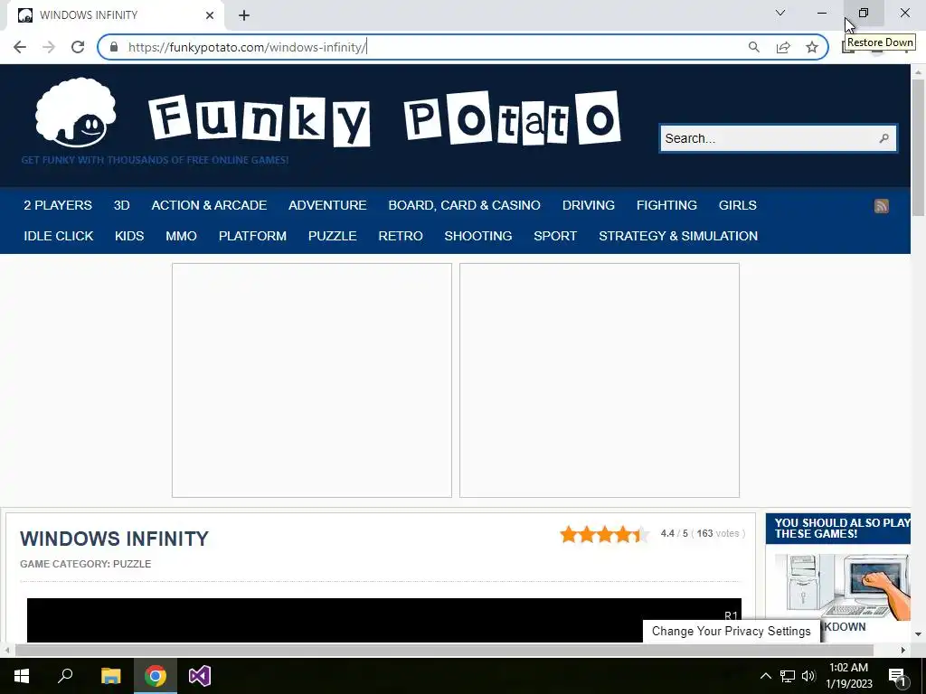Open the SHOOTING category
Screen dimensions: 926x694
pos(477,236)
